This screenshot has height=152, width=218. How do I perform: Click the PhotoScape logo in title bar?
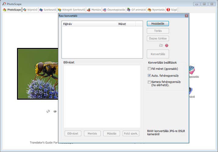point(4,4)
